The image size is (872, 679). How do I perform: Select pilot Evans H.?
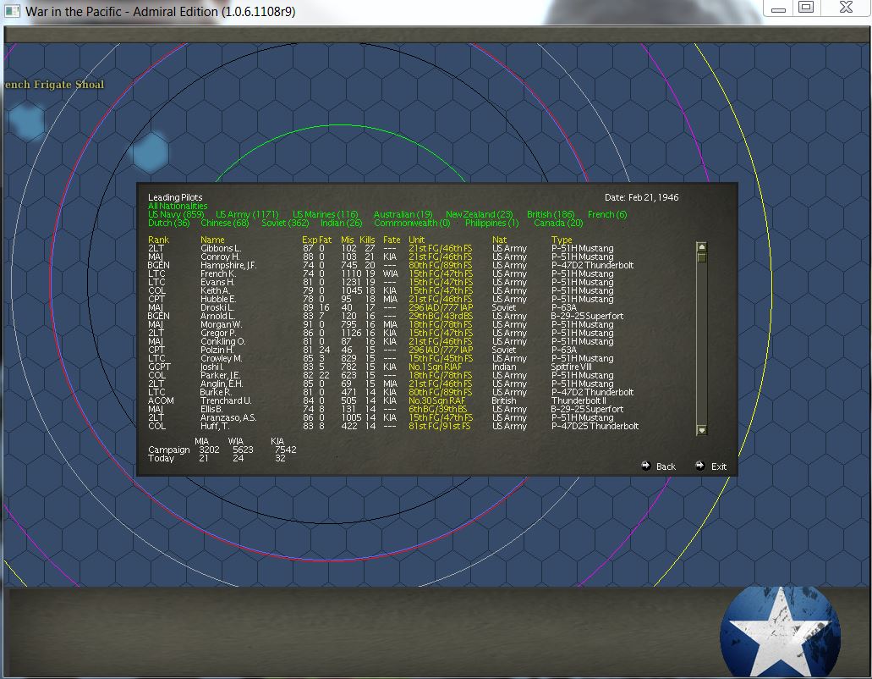coord(217,282)
